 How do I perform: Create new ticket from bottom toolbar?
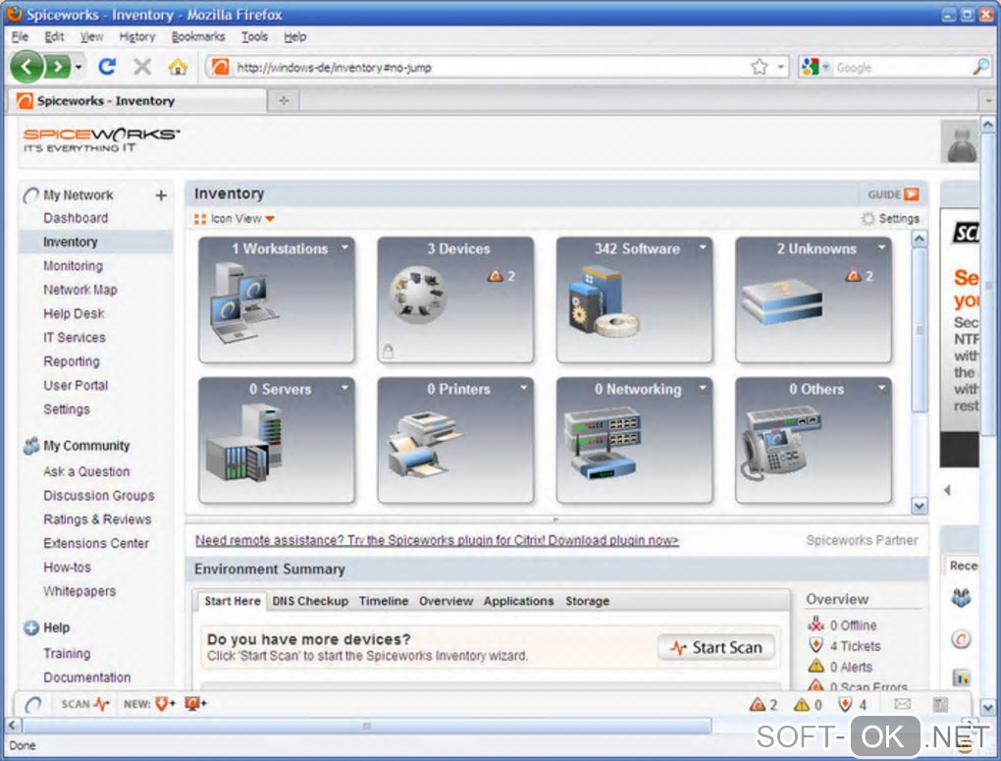click(x=165, y=703)
